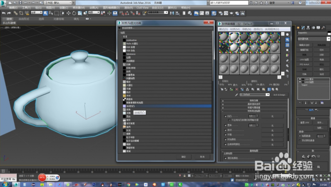The image size is (331, 187).
Task: Open 导航(N) menu in material editor
Action: 247,29
